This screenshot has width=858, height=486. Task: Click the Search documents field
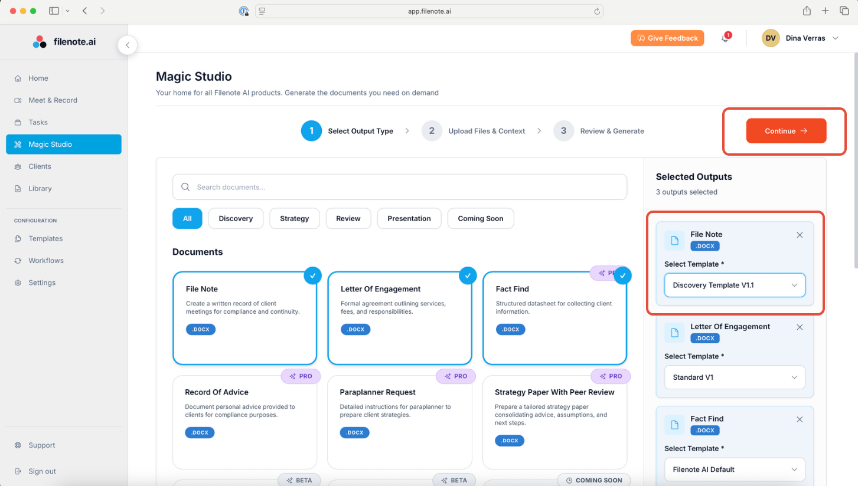(x=400, y=187)
